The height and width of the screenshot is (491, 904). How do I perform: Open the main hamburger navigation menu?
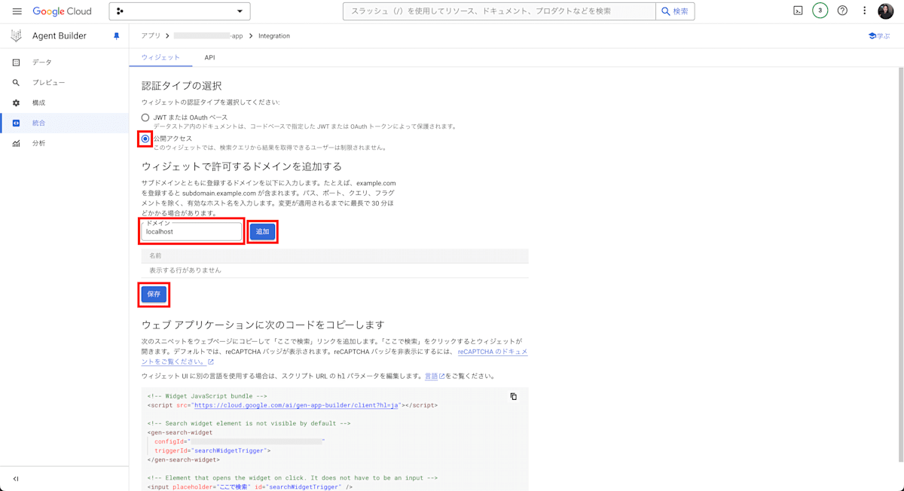point(17,11)
